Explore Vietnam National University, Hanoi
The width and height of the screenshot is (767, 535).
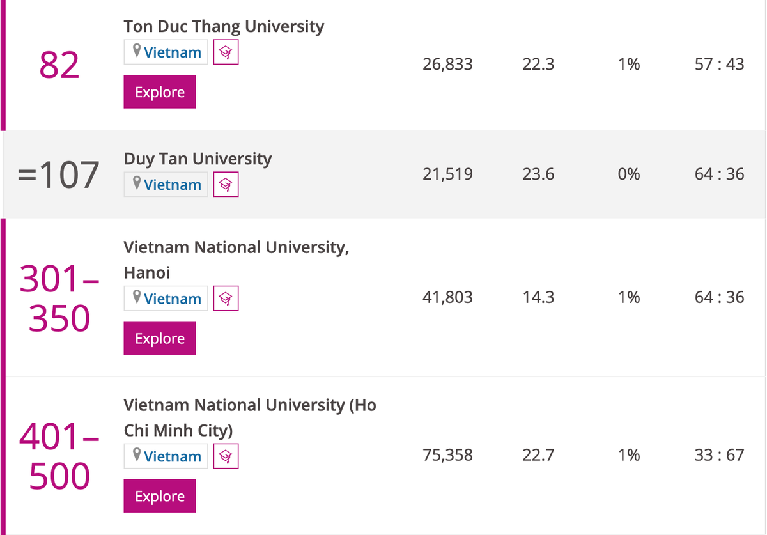[160, 338]
